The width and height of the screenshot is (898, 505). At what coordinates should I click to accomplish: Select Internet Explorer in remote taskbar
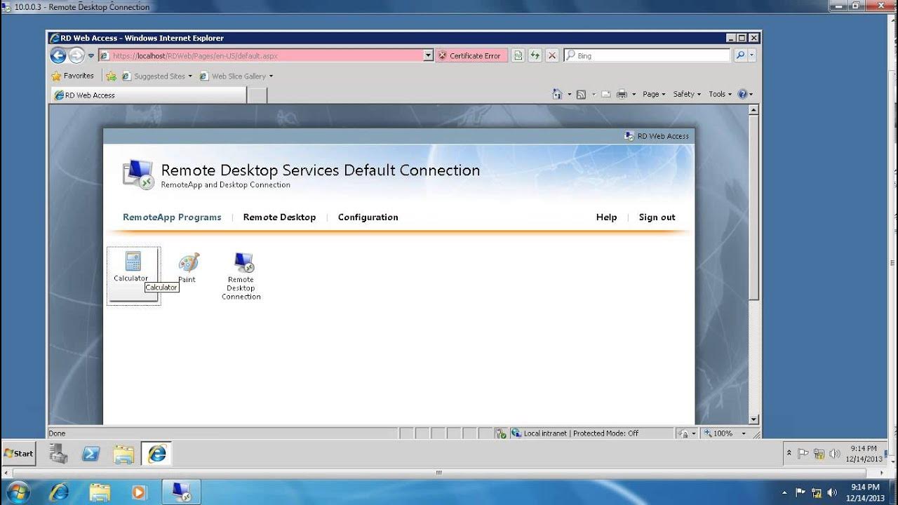click(156, 454)
